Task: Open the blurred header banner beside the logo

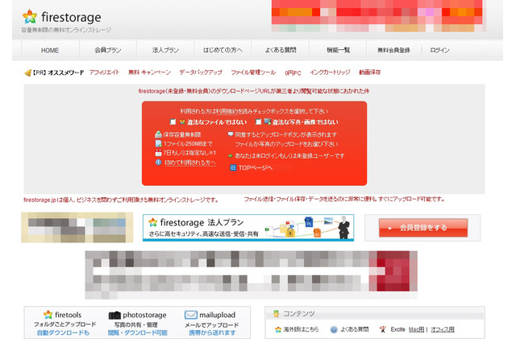Action: pyautogui.click(x=379, y=16)
